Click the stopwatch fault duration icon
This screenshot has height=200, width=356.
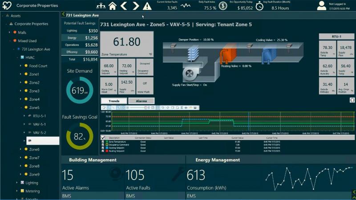click(259, 6)
